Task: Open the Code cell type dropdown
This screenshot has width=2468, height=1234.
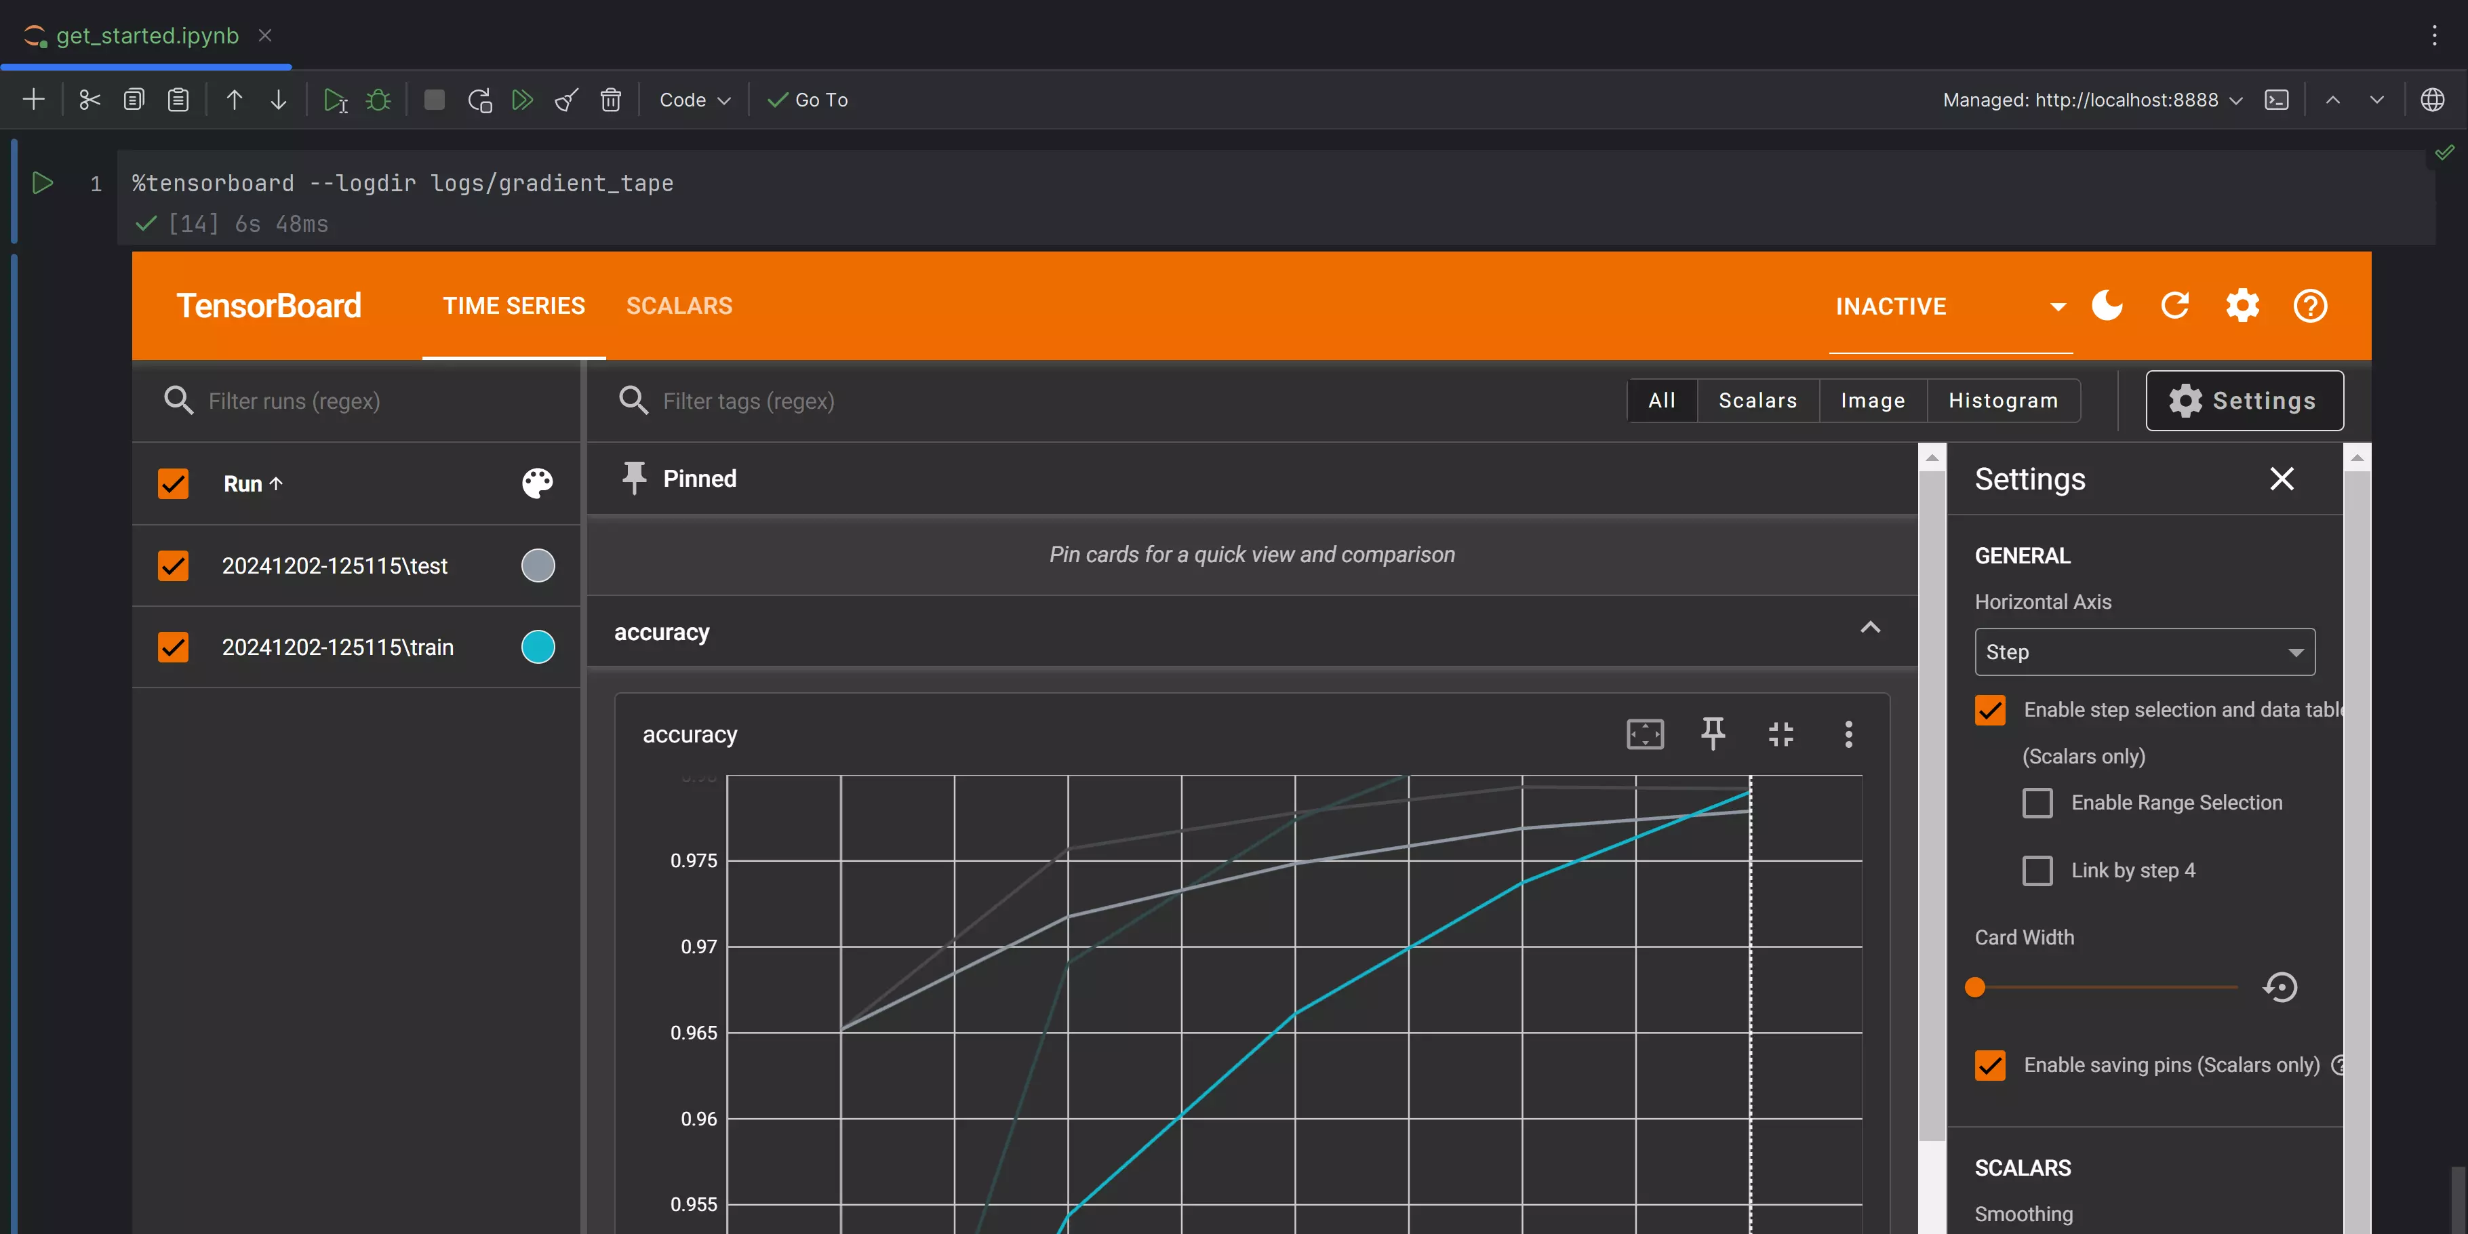Action: pyautogui.click(x=694, y=100)
